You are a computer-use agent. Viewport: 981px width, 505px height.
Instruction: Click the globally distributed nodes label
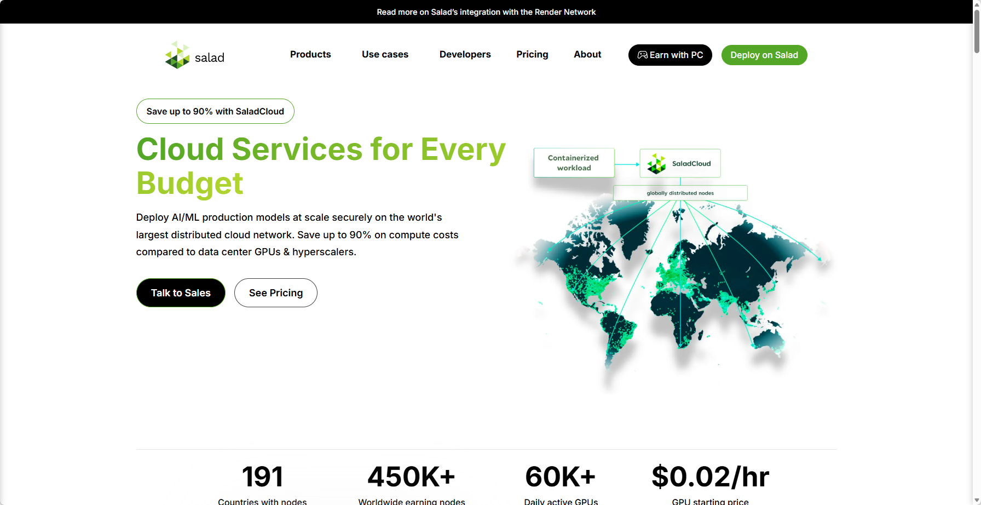point(680,193)
